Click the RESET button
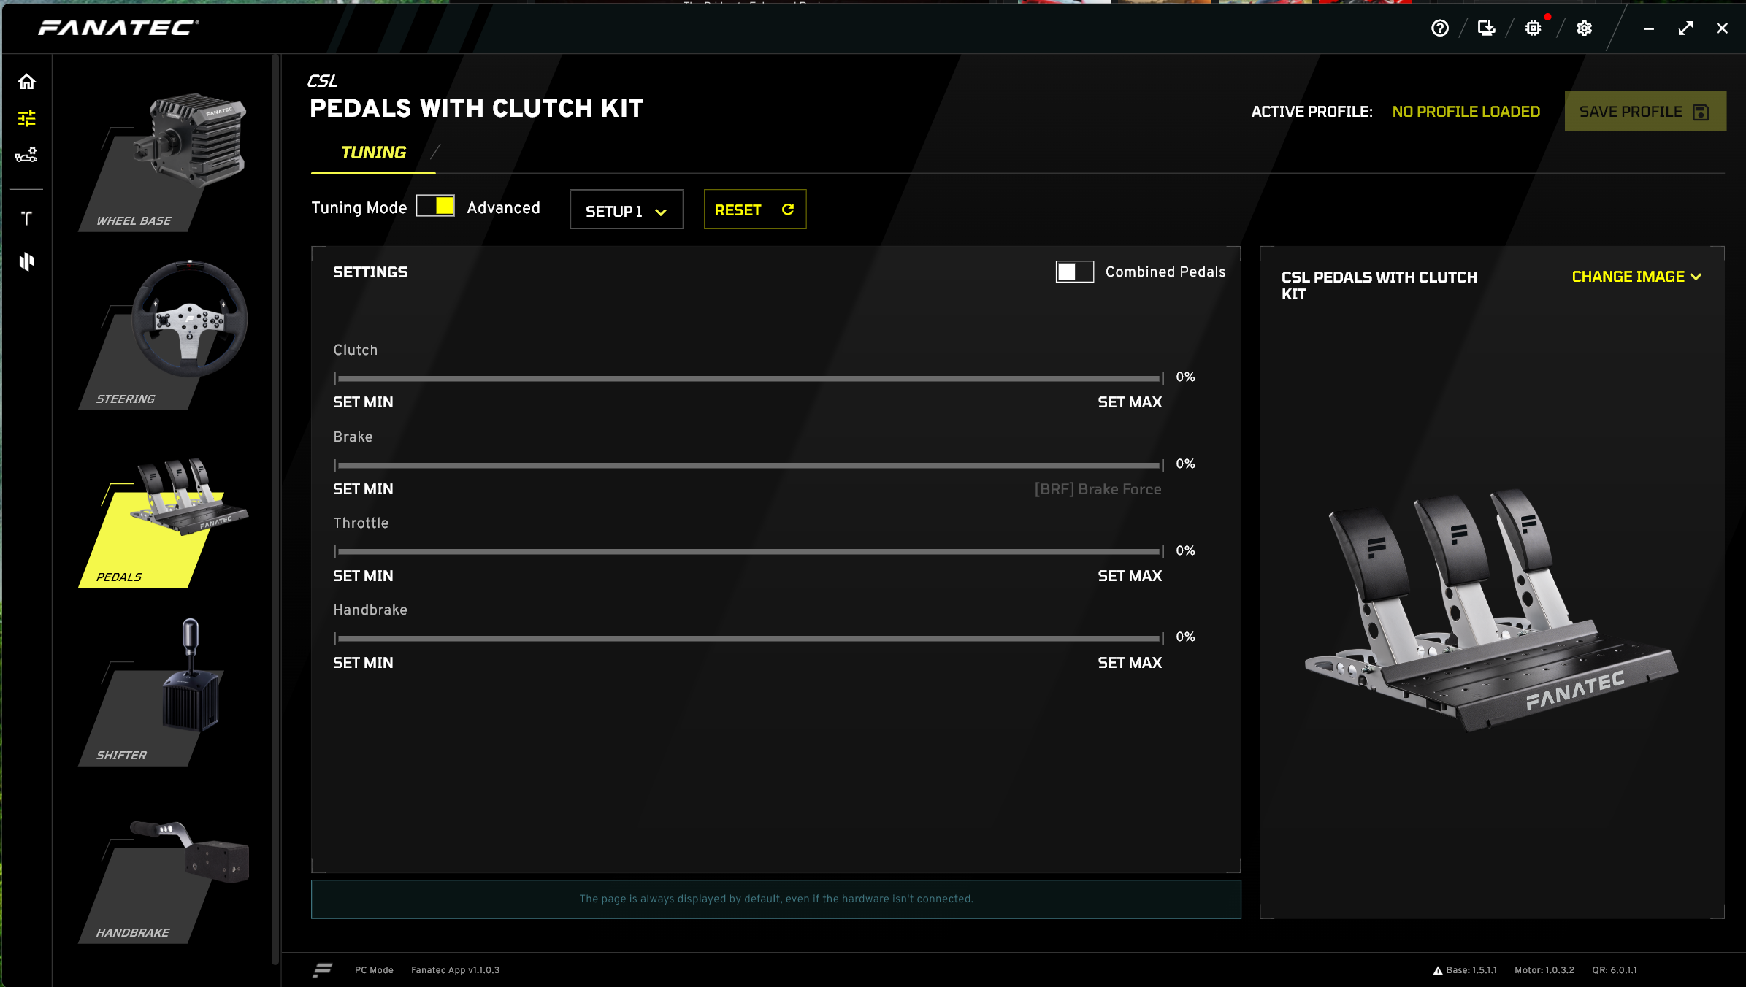1746x987 pixels. coord(754,210)
